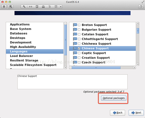Click the hard disk toolbar icon
This screenshot has height=118, width=145.
(x=37, y=7)
